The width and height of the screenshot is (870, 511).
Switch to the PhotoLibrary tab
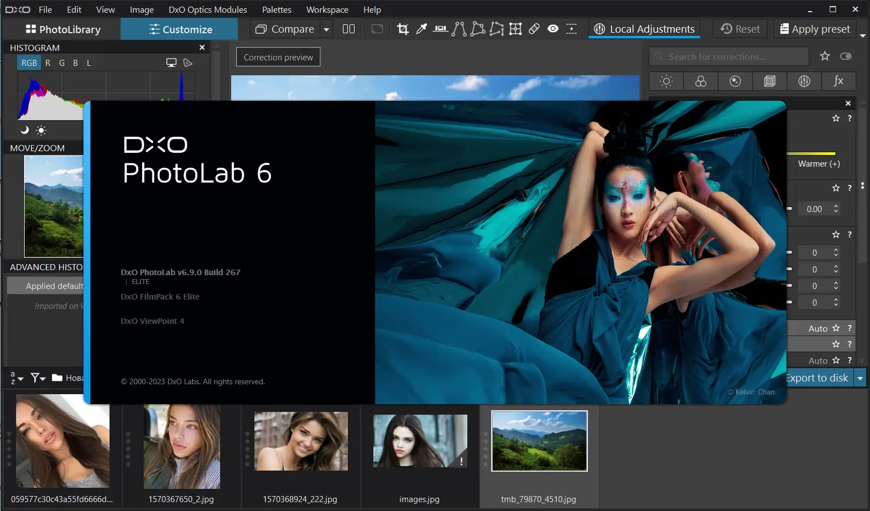(x=62, y=29)
